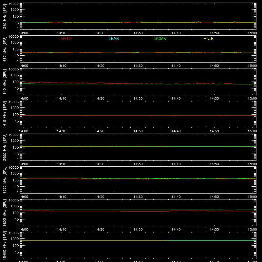Click the 1415 MHz [SFU] axis title
Viewport: 262px width, 262px height.
point(4,114)
